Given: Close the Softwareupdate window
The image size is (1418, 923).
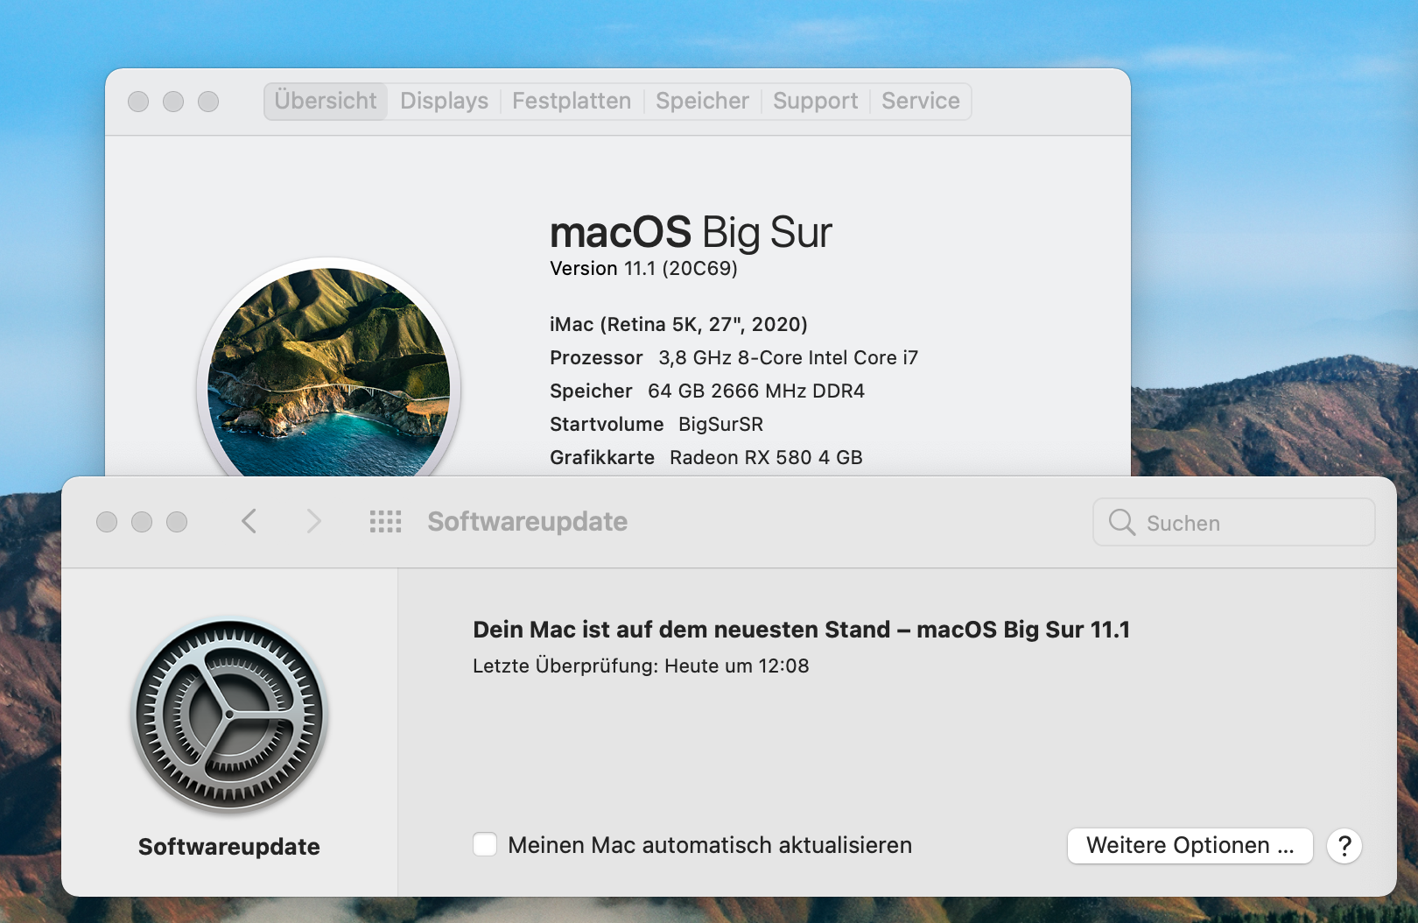Looking at the screenshot, I should click(x=107, y=522).
